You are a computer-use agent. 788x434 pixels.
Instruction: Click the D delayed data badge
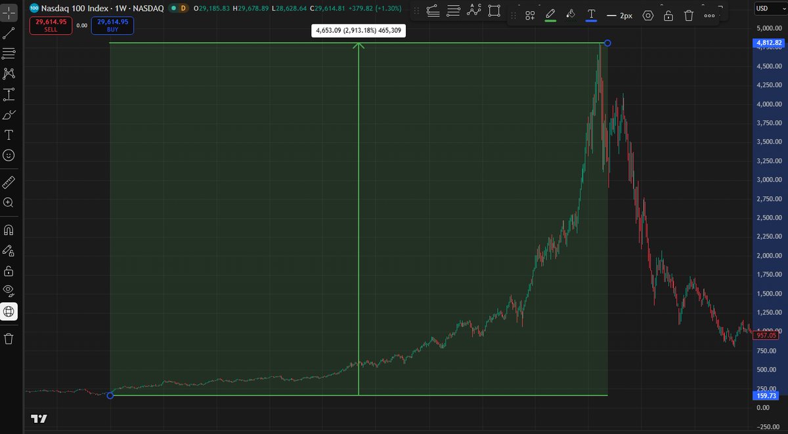pos(183,8)
